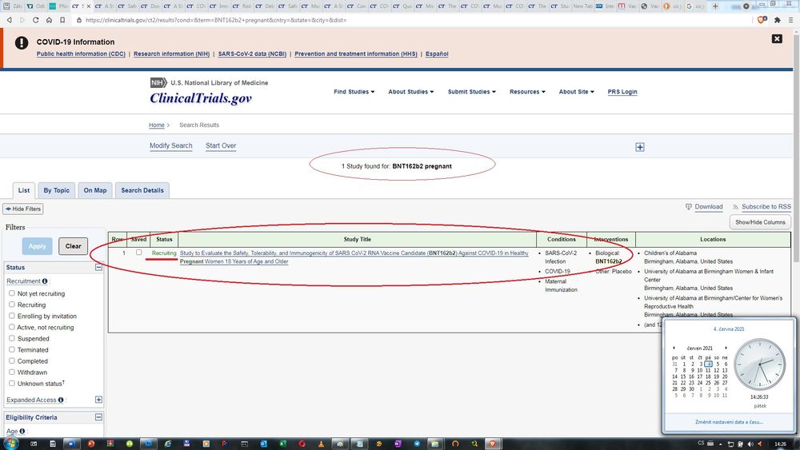Click the Modify Search link
Viewport: 800px width, 450px height.
pos(171,145)
